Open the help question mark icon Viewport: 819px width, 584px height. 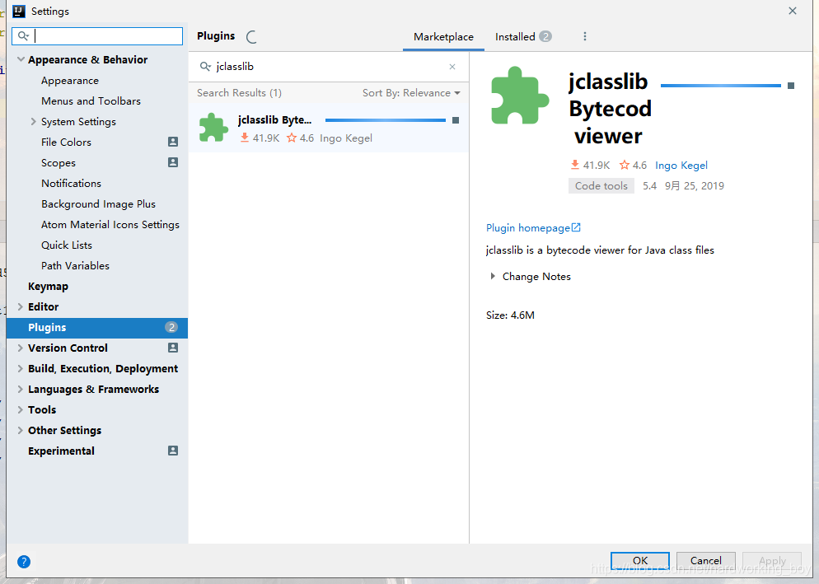24,562
